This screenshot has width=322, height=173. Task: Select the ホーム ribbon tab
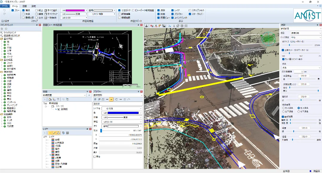15,6
